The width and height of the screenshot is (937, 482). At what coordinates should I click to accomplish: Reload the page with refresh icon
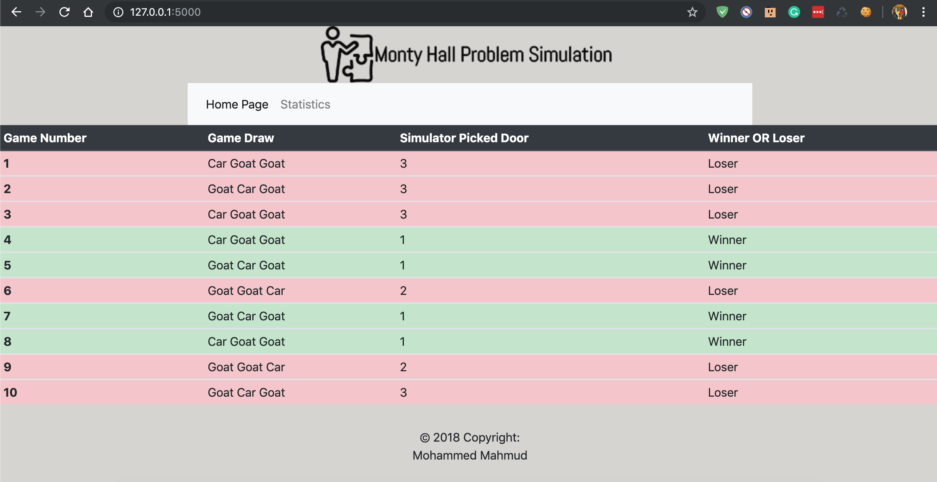(64, 12)
